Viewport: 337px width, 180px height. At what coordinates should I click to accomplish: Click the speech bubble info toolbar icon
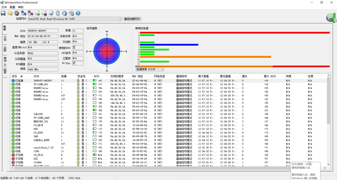click(x=72, y=13)
